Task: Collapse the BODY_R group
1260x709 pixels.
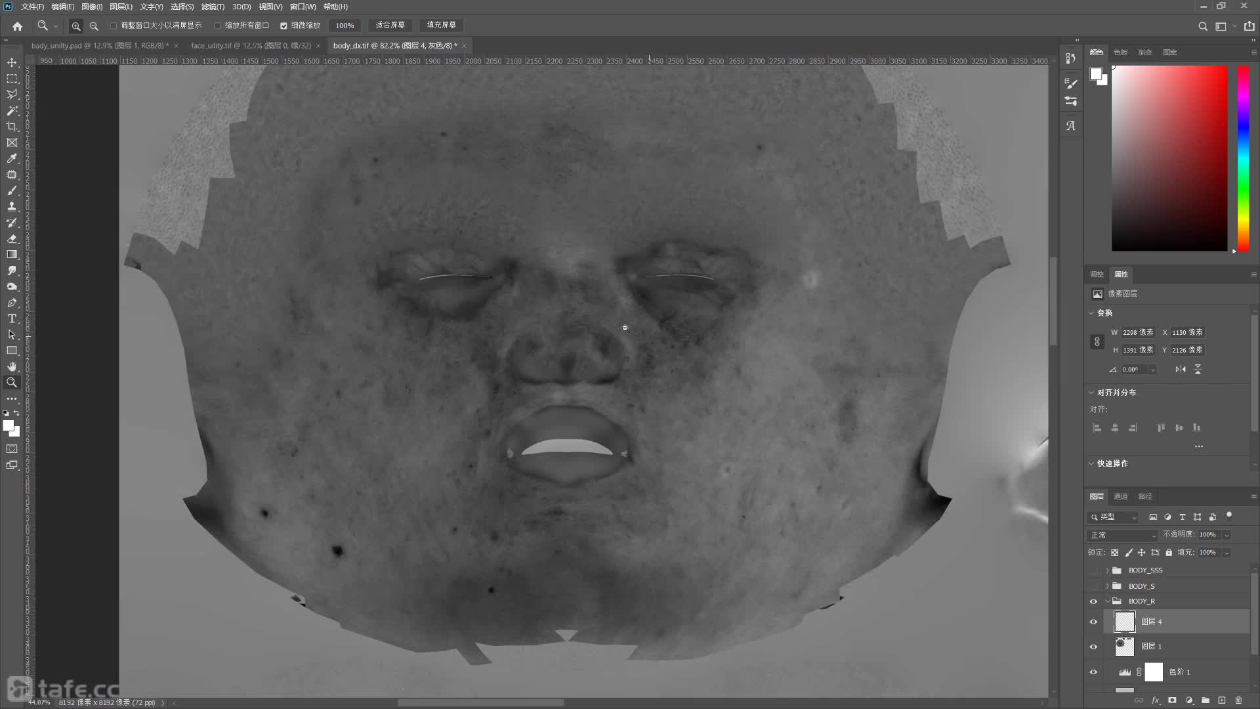Action: [x=1108, y=601]
